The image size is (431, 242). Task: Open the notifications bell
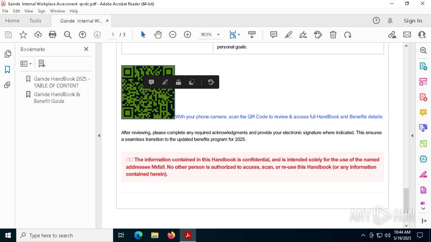point(390,21)
